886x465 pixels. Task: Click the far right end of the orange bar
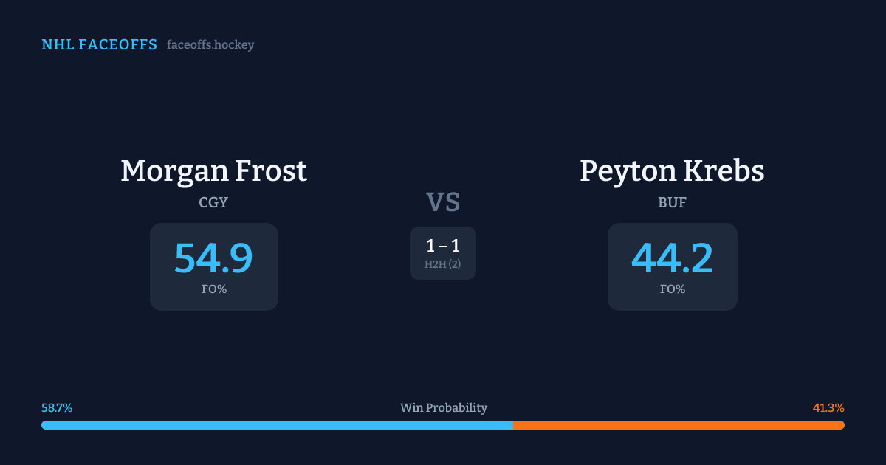pos(842,425)
